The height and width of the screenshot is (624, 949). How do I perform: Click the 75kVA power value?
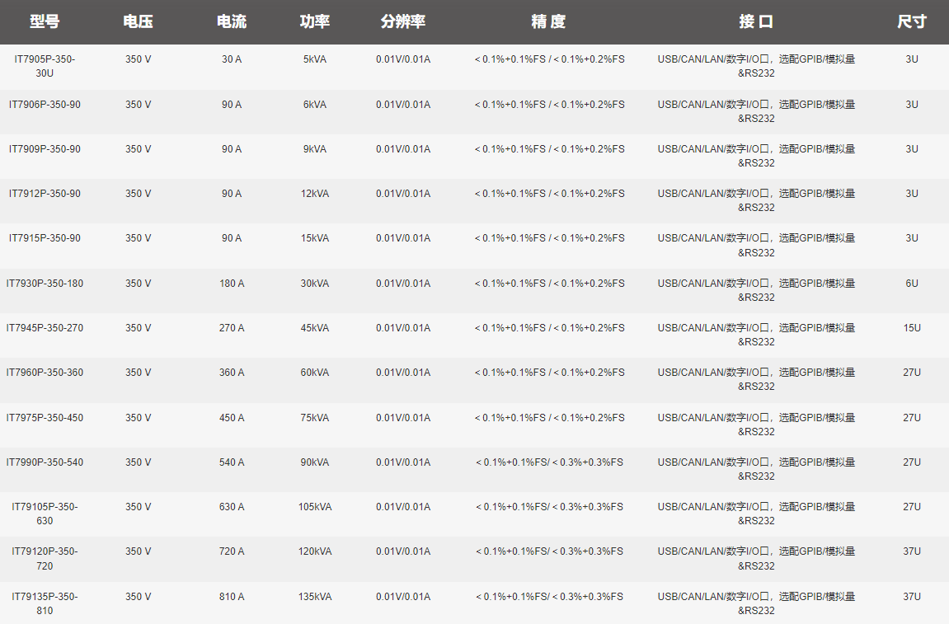[x=315, y=418]
